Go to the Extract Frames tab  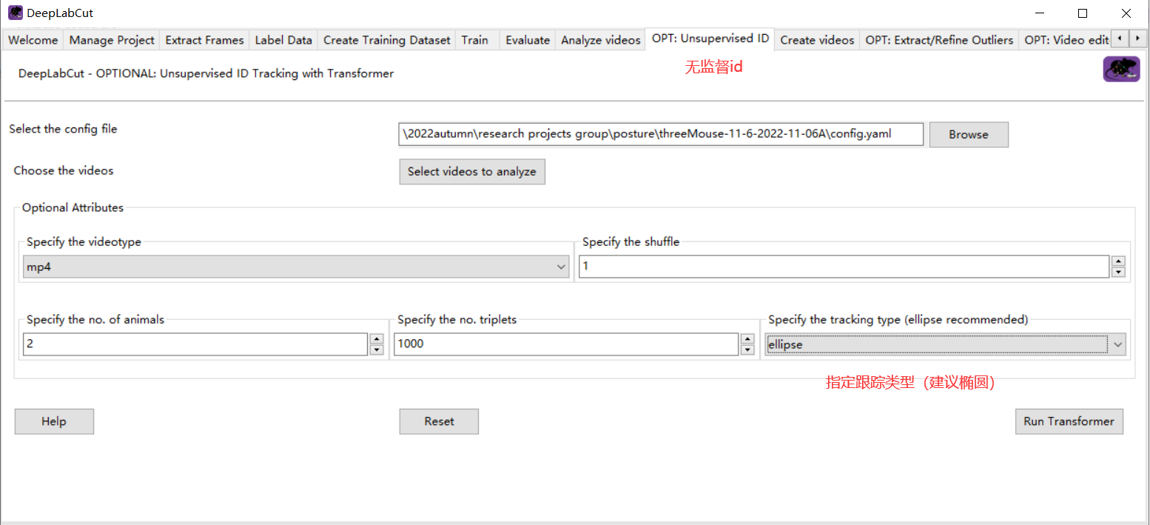[x=204, y=40]
